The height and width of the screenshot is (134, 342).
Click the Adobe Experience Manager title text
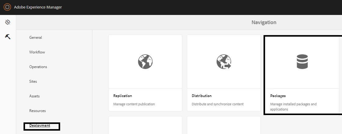pyautogui.click(x=38, y=7)
